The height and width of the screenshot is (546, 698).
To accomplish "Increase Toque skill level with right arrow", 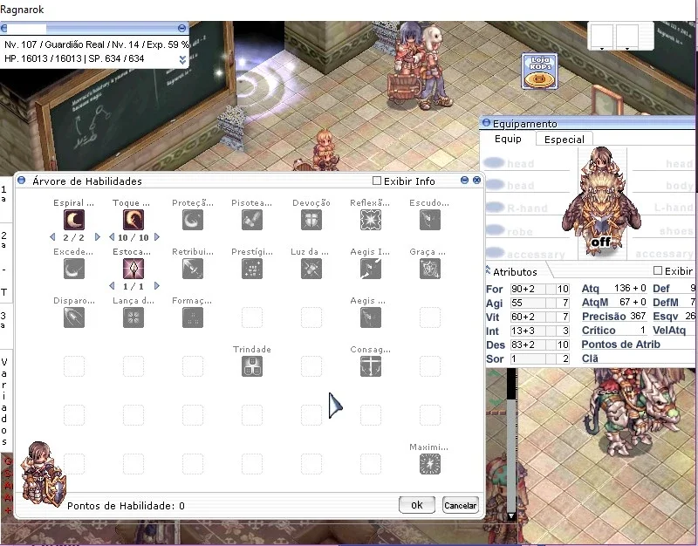I will click(x=157, y=237).
